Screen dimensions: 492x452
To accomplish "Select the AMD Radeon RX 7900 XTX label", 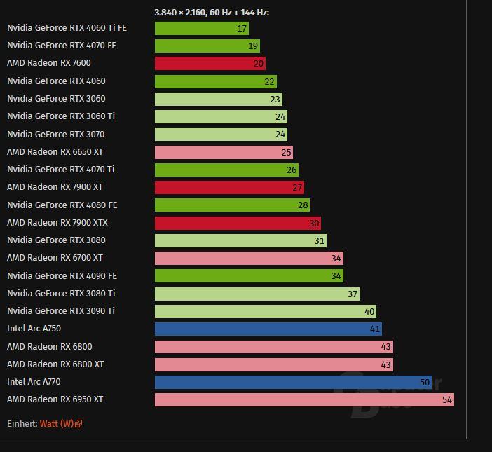I will [57, 223].
